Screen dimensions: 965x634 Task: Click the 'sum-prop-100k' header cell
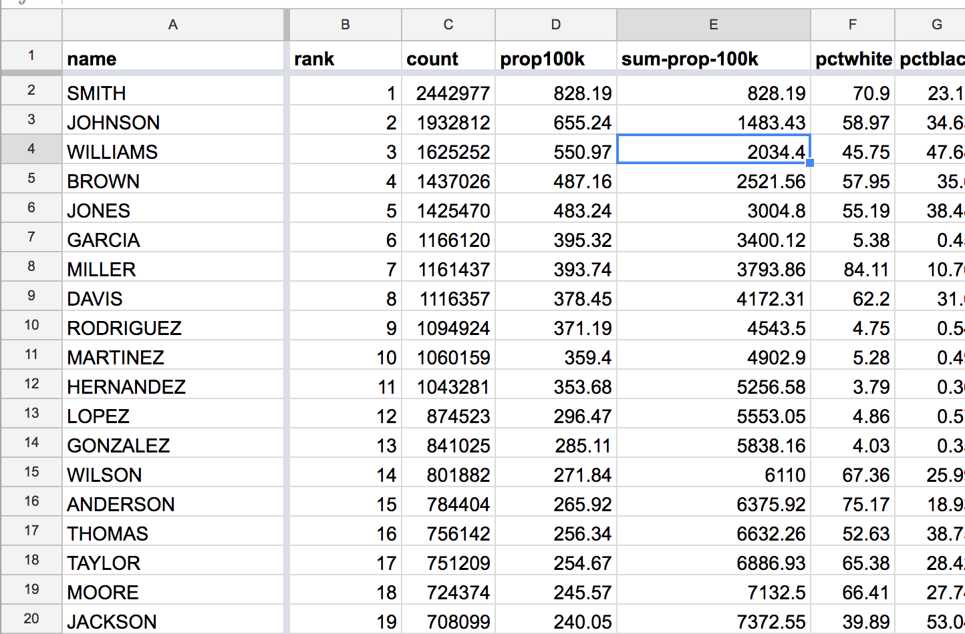714,56
